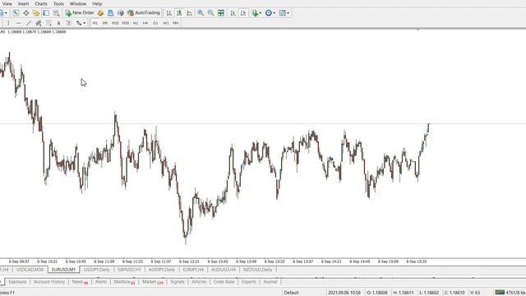Switch to AUDJPY,Daily chart tab

pos(162,270)
